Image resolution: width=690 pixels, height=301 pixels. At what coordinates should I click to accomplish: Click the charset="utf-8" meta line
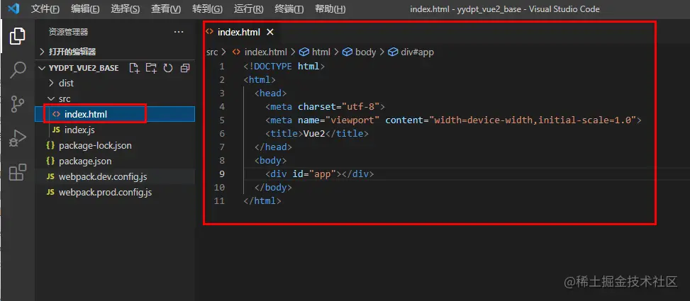click(325, 107)
